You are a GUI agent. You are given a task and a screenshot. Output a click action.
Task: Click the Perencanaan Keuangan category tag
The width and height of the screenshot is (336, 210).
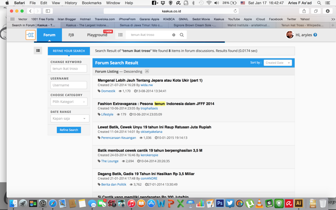[119, 138]
